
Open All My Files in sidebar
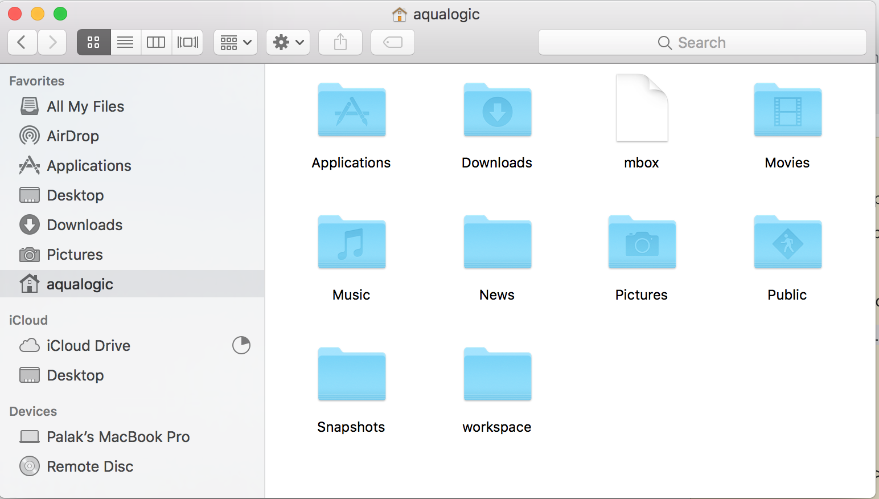click(x=85, y=107)
